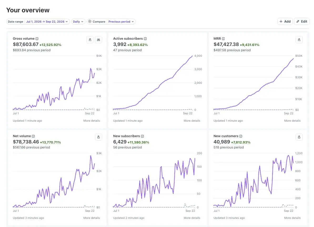Click the "56 previous period" text
The image size is (314, 227).
[x=127, y=147]
